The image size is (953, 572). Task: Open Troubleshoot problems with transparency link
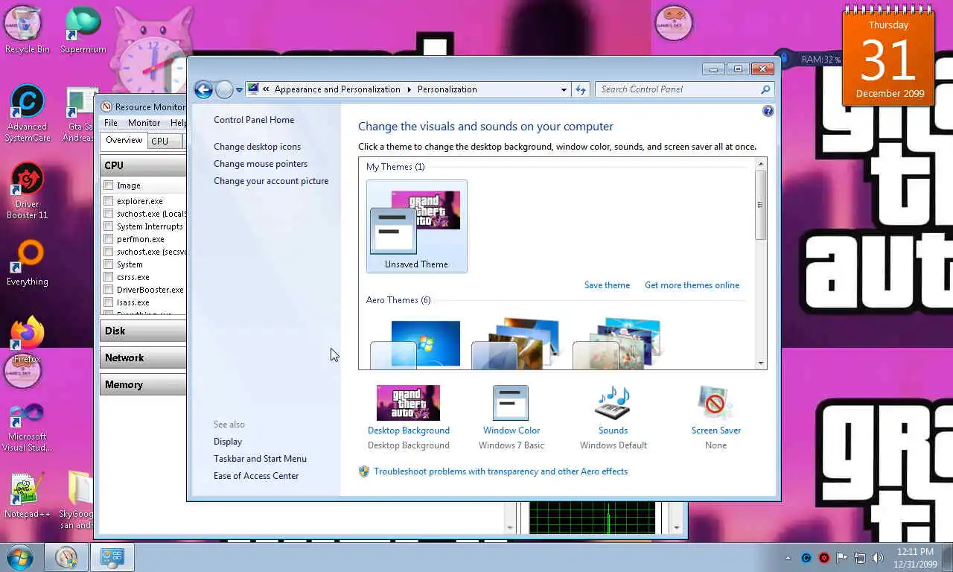[500, 471]
